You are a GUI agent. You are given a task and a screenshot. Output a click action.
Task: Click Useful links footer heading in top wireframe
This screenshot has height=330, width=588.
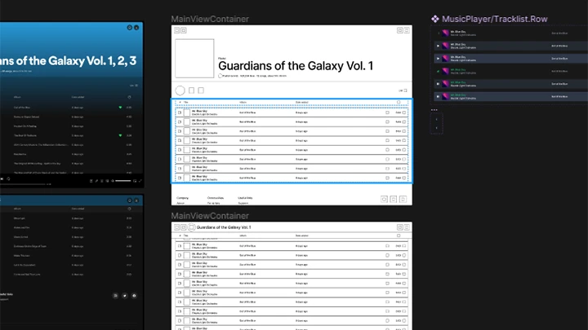[245, 198]
